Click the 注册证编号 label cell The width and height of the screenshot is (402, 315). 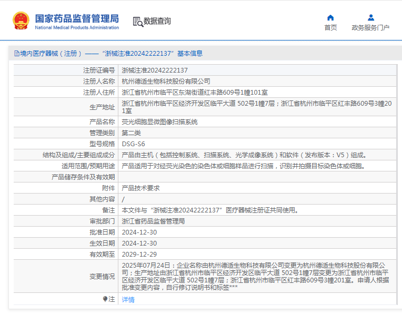[66, 70]
